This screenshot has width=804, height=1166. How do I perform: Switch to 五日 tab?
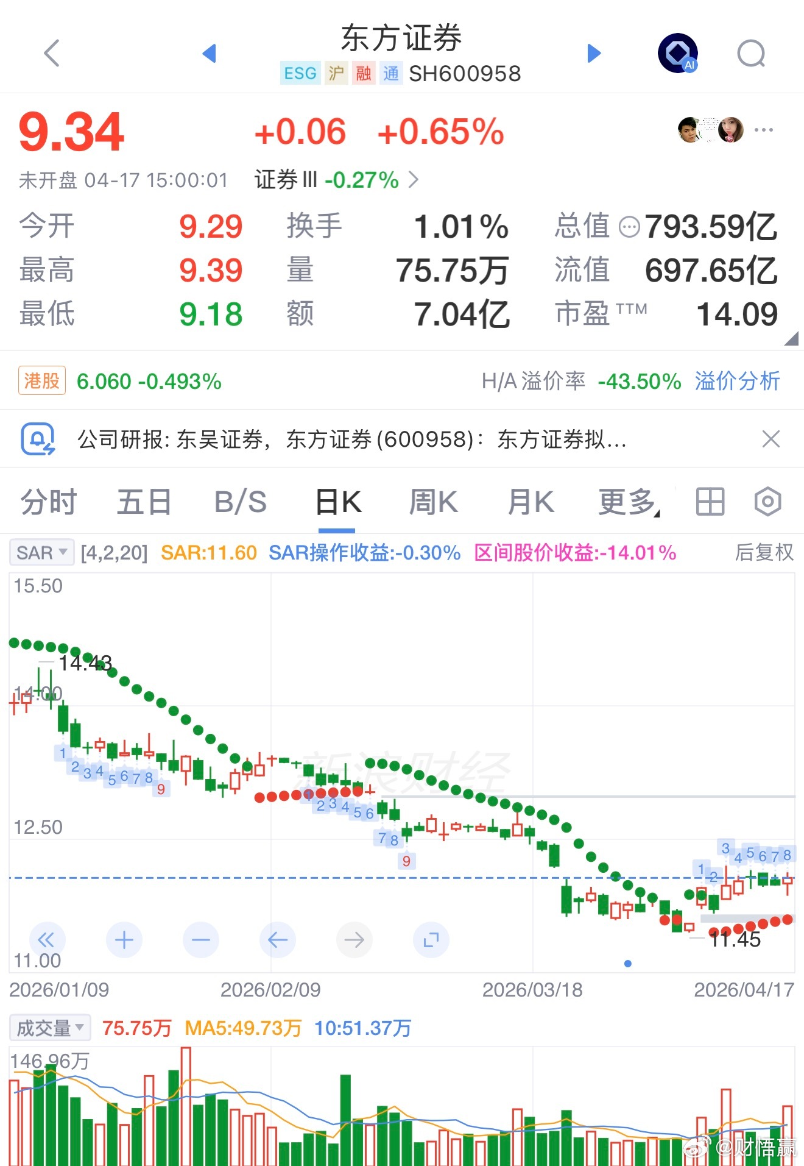click(144, 502)
